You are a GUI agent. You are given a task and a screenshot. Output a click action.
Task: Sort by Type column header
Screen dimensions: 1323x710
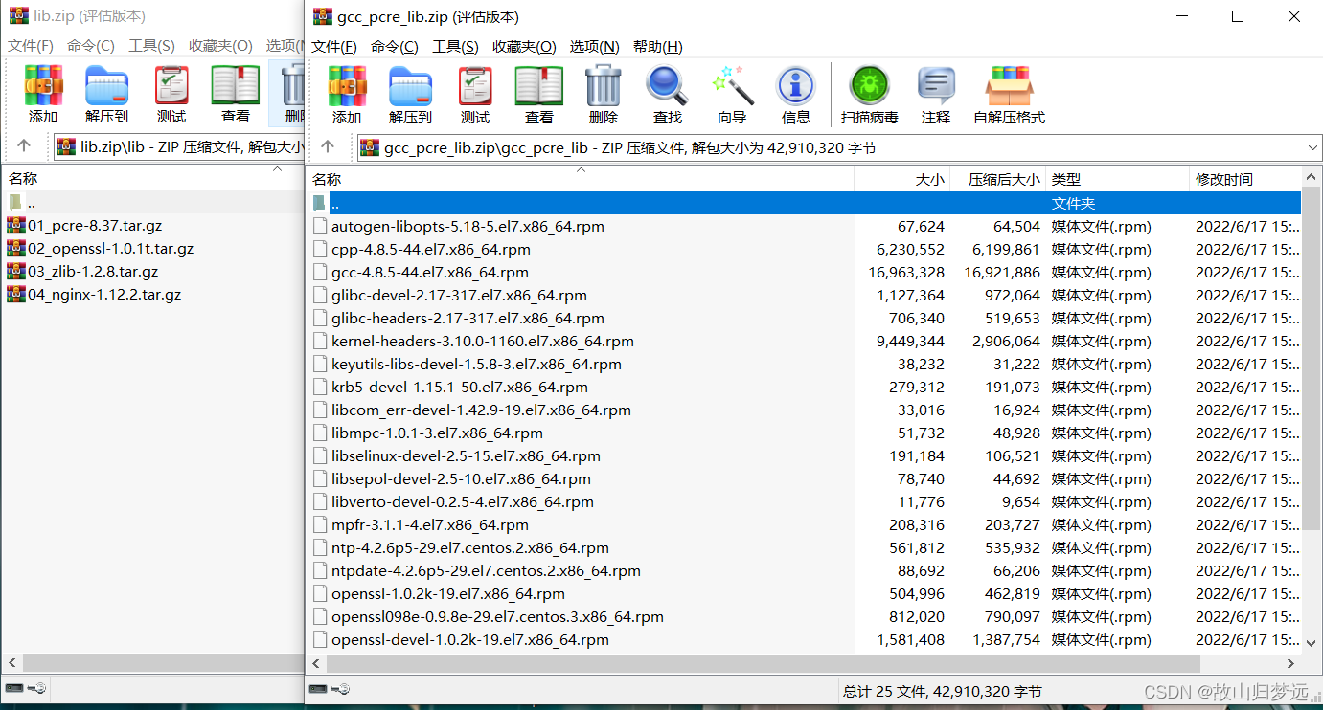click(x=1118, y=179)
